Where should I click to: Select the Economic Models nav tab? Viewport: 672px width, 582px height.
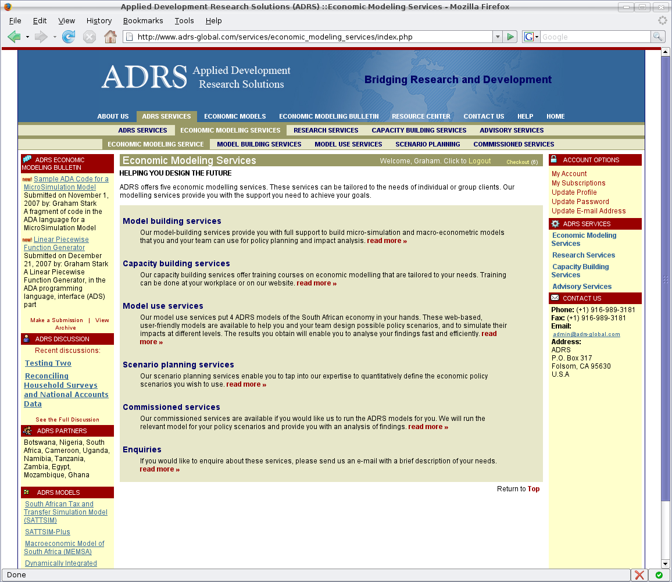(x=235, y=116)
